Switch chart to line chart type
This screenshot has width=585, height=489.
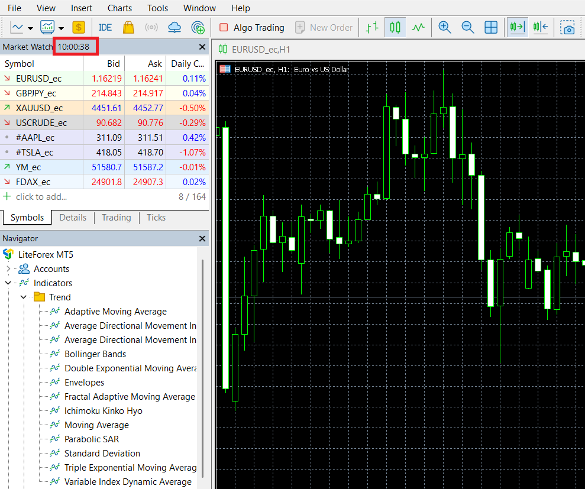(x=418, y=28)
